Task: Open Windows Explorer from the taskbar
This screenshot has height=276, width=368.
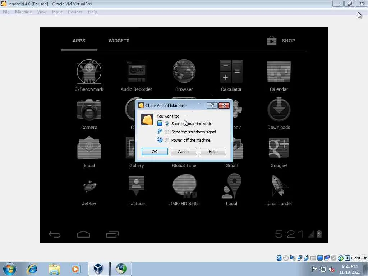Action: [x=55, y=269]
